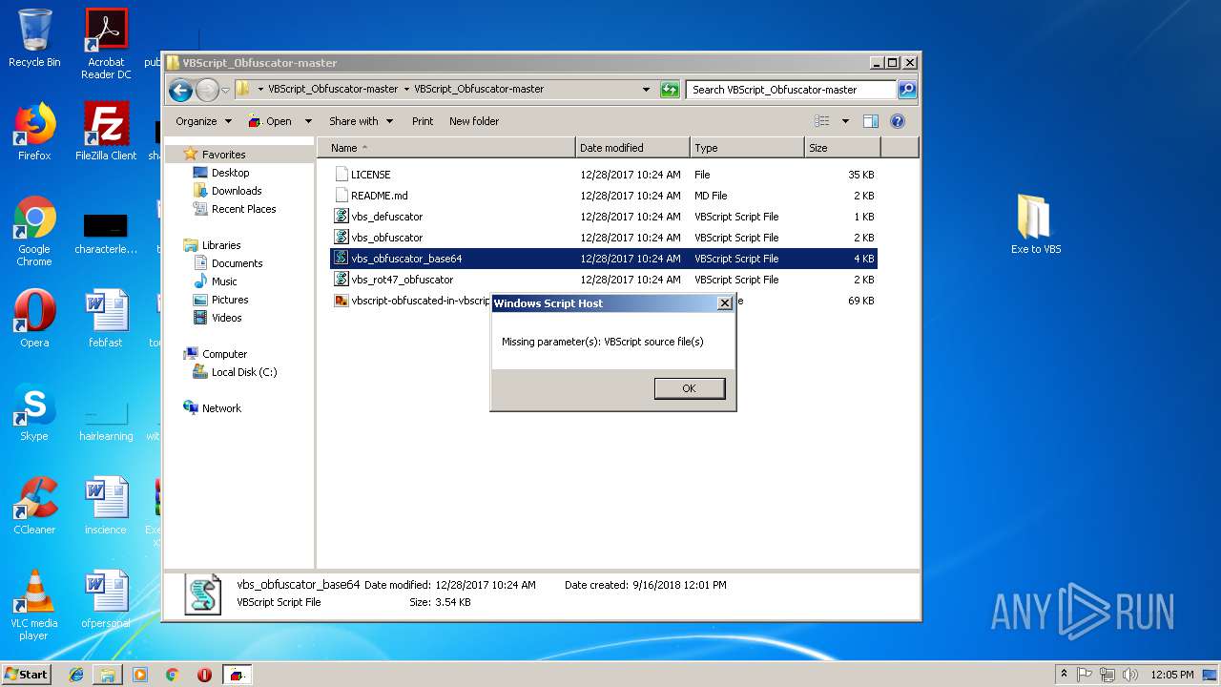Viewport: 1221px width, 687px height.
Task: Expand the Open button dropdown arrow
Action: tap(308, 121)
